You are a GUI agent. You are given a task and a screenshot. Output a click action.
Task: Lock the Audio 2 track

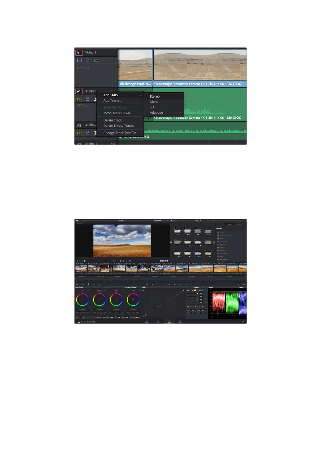[x=88, y=133]
